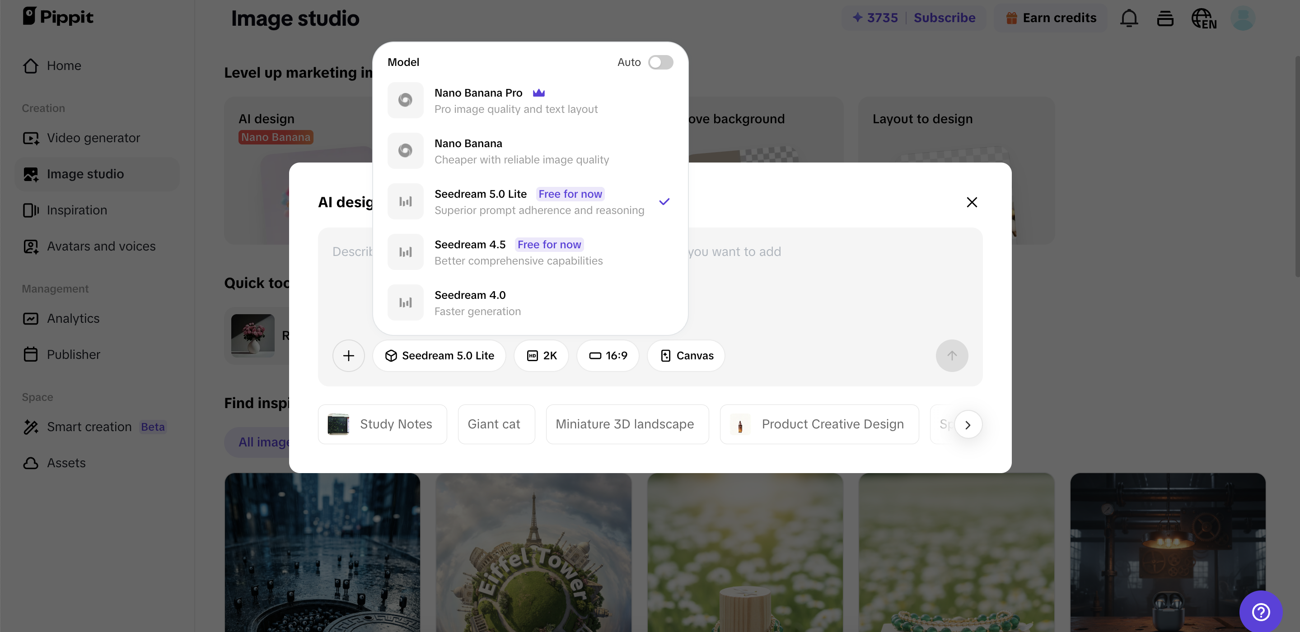Open the 2K resolution dropdown
This screenshot has height=632, width=1300.
(x=542, y=356)
